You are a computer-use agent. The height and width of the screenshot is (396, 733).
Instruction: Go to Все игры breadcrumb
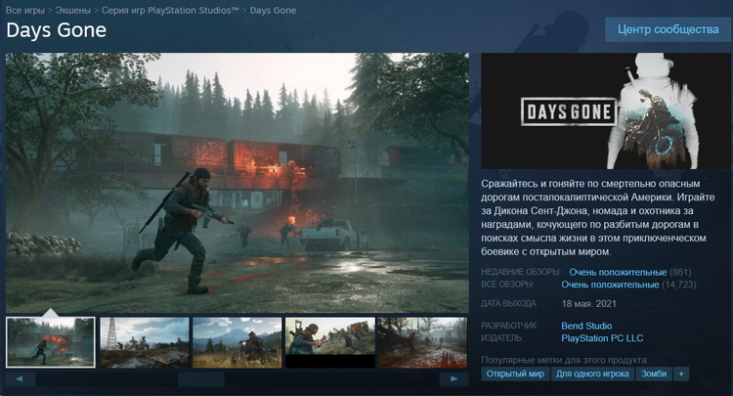[26, 10]
